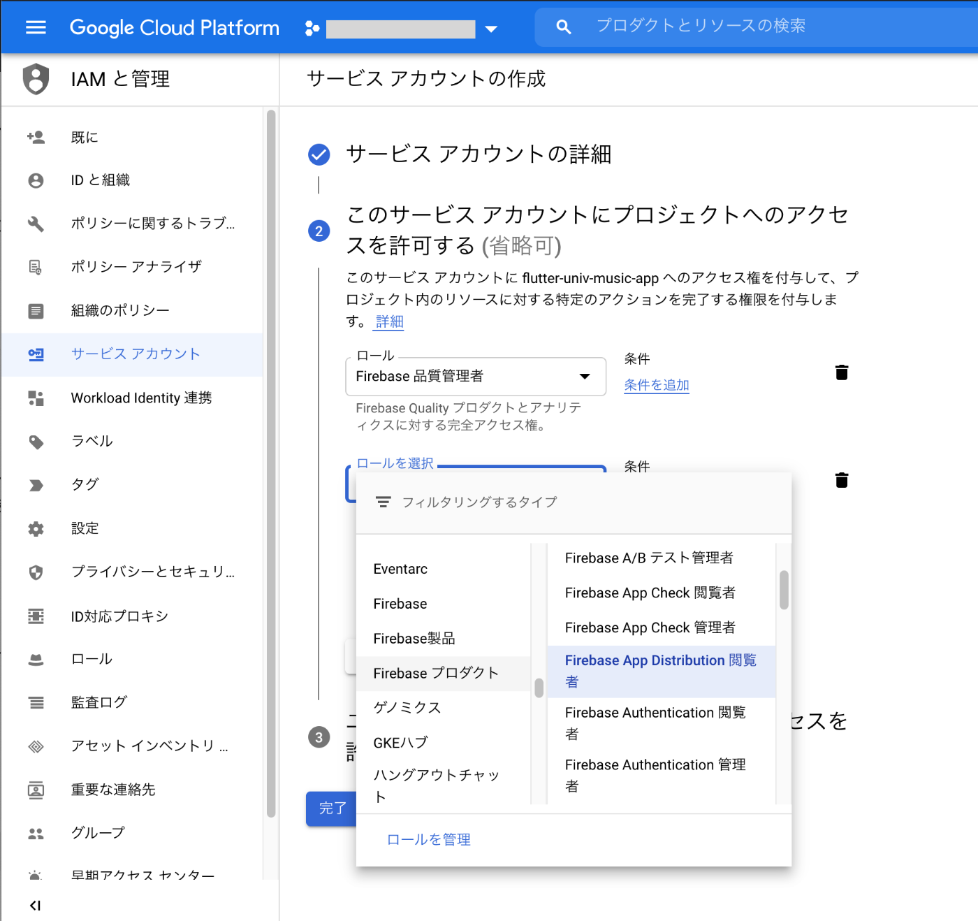Click the 重要な連絡先 contact icon
The image size is (978, 921).
click(x=36, y=790)
